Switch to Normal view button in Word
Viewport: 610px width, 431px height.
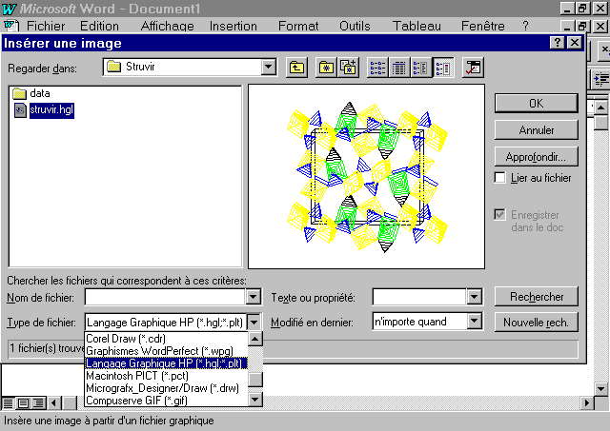[8, 403]
